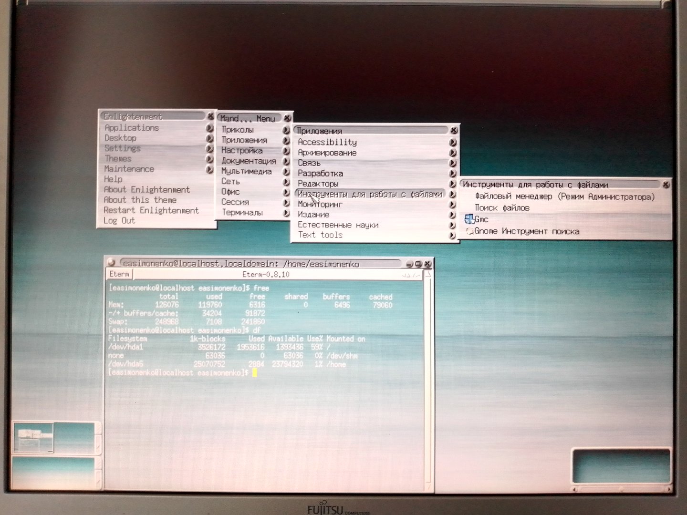The height and width of the screenshot is (515, 687).
Task: Open the Связь entry
Action: [309, 163]
